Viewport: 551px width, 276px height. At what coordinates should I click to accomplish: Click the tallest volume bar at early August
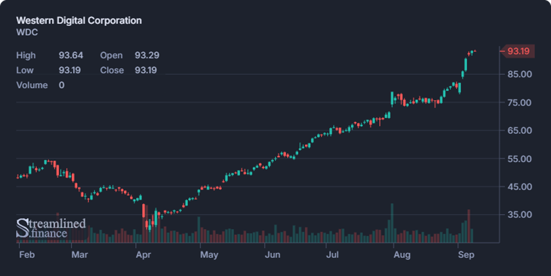[392, 223]
